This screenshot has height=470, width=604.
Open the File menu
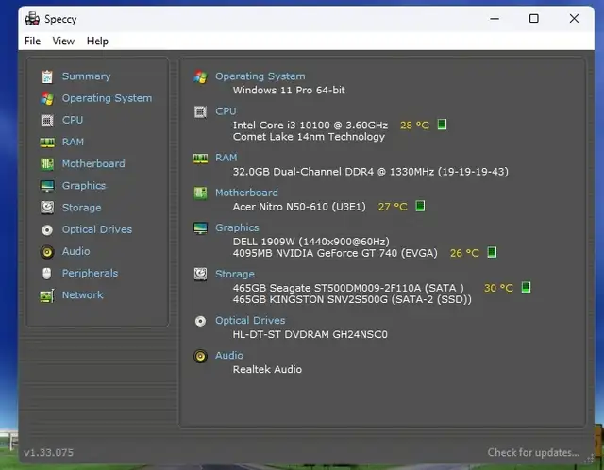point(32,41)
